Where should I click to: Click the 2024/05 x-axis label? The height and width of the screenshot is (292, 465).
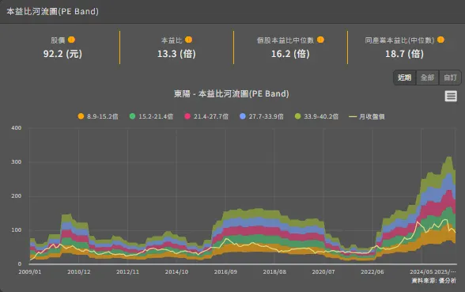tap(421, 272)
